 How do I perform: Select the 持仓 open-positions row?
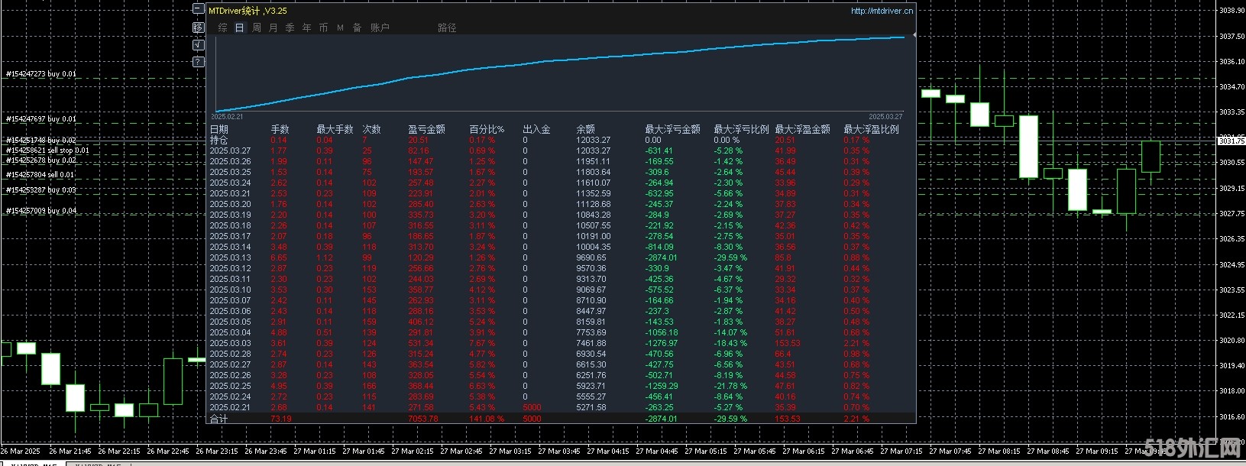562,140
